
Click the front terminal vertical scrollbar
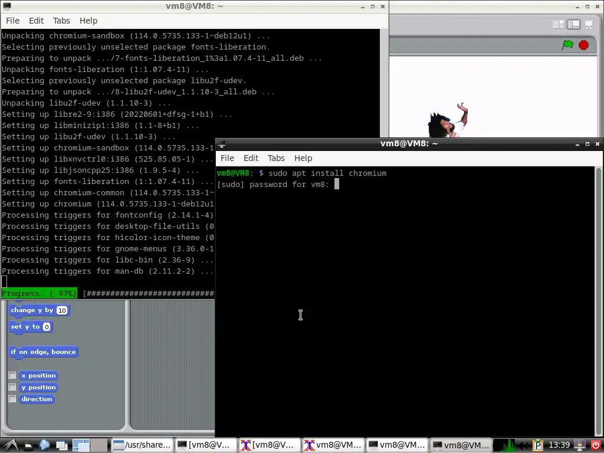point(598,301)
